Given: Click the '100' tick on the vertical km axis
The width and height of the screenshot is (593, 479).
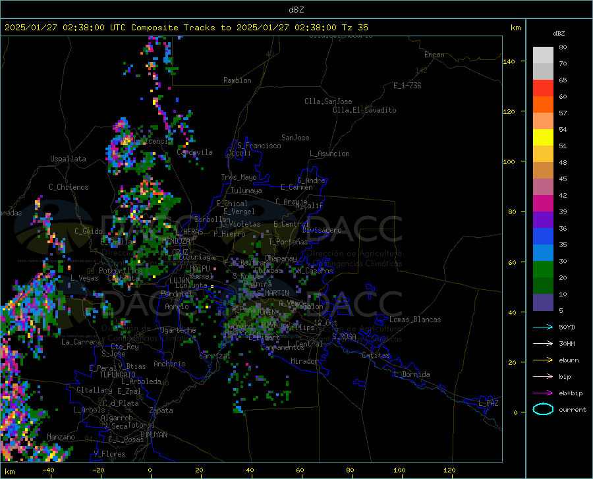Looking at the screenshot, I should coord(509,162).
